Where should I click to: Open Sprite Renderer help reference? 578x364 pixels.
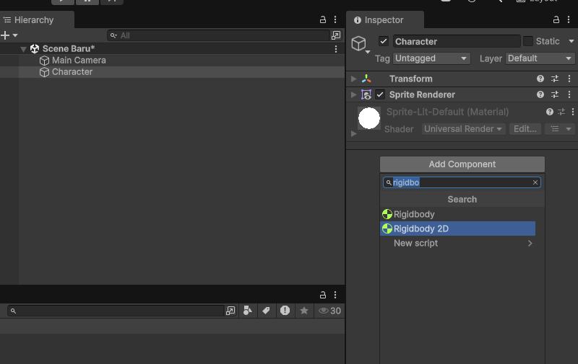[x=540, y=95]
